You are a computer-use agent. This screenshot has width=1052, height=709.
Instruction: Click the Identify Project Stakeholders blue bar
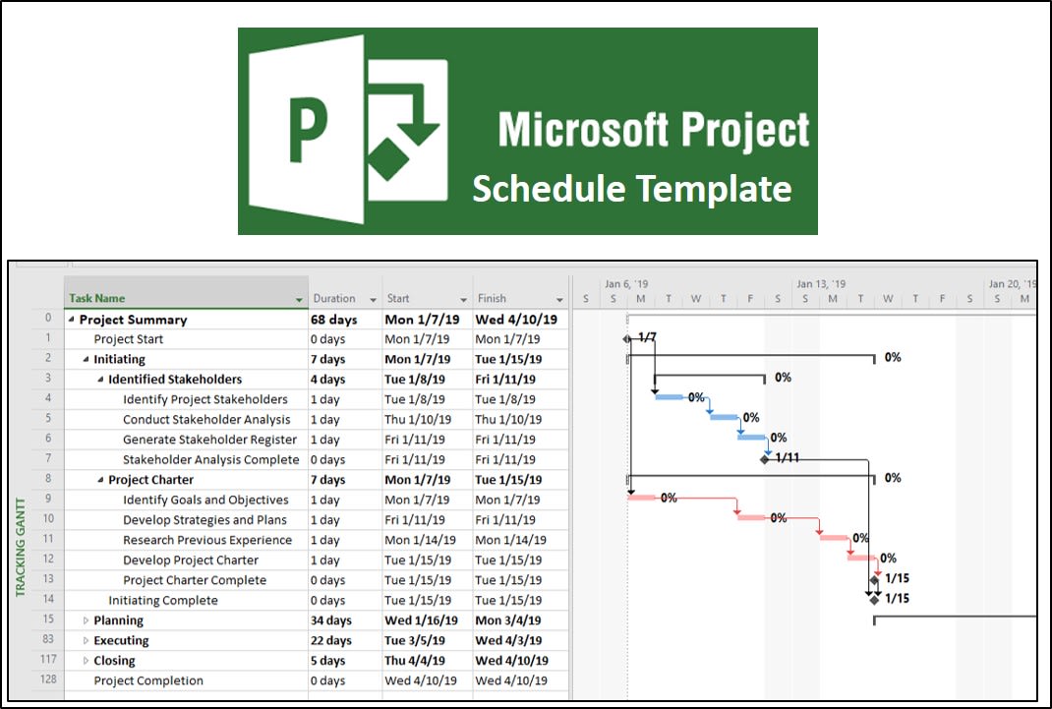(x=670, y=397)
